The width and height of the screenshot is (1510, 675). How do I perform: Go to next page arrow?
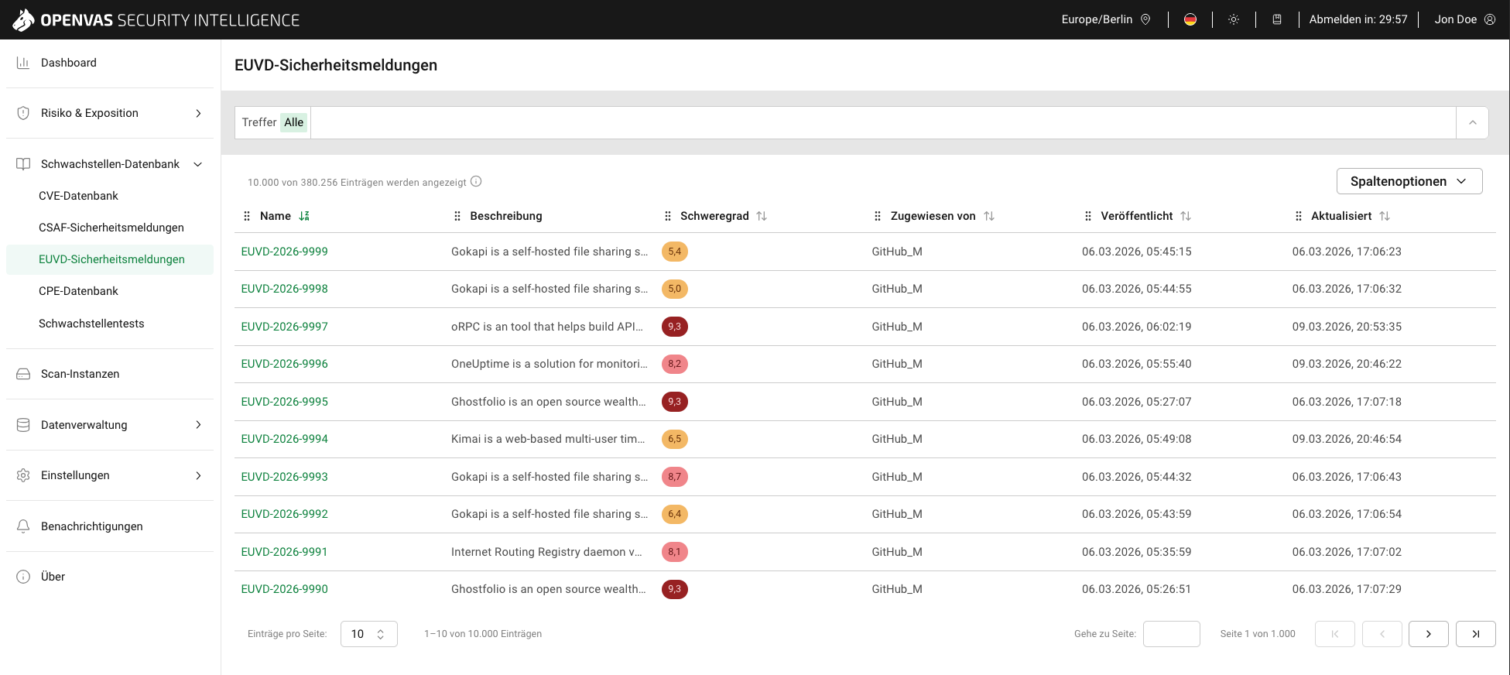[x=1429, y=634]
